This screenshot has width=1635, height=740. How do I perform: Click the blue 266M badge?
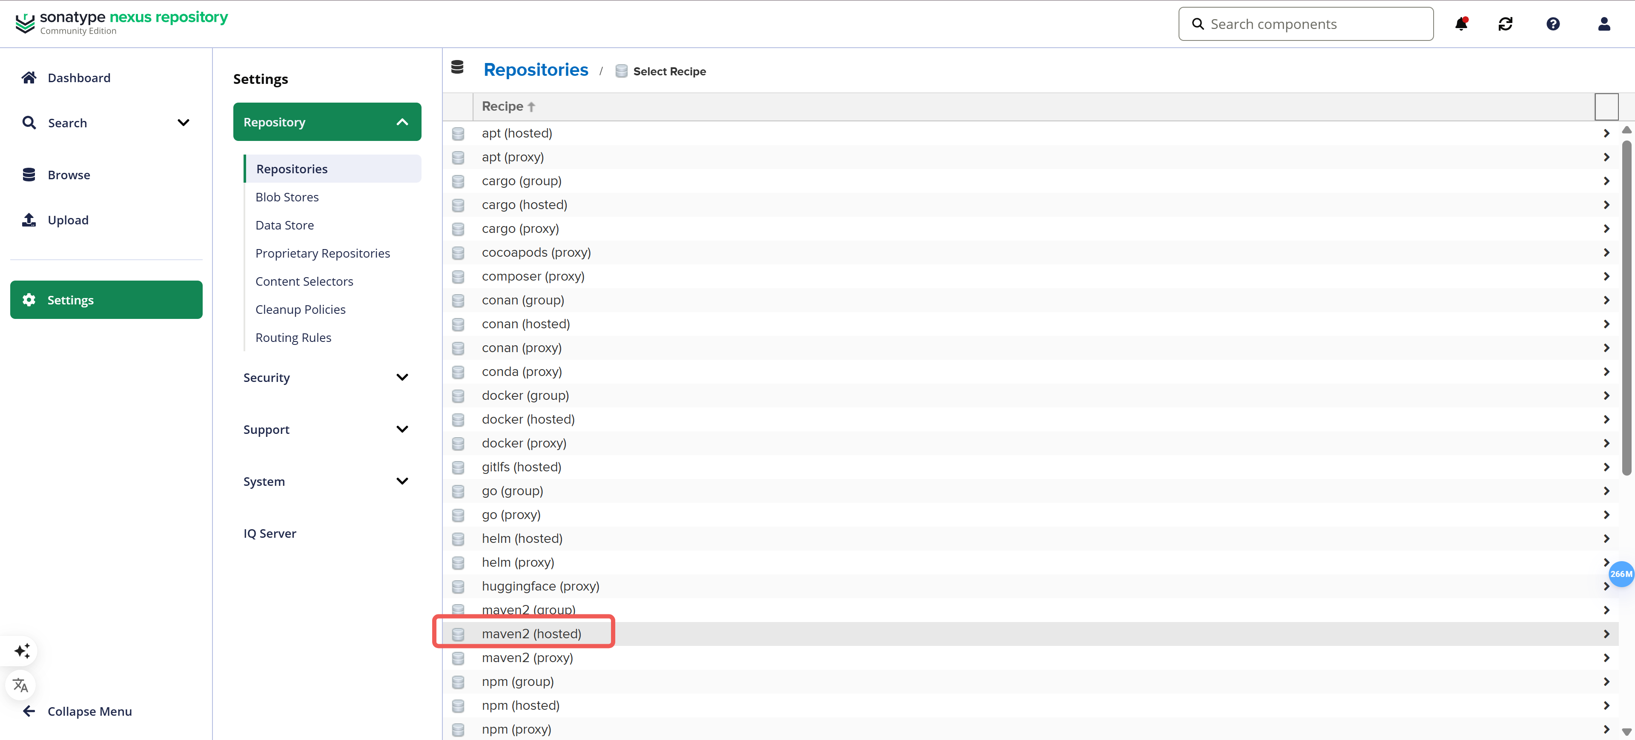click(x=1621, y=574)
